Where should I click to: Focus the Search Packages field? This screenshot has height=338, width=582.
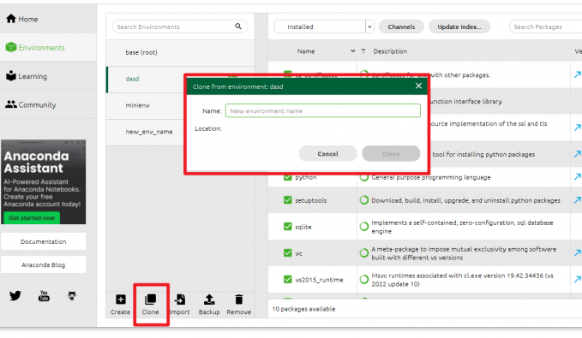[x=546, y=27]
